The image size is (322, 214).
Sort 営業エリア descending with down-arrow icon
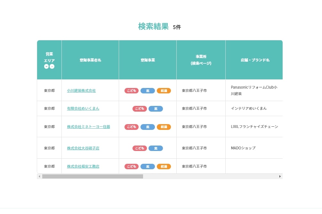point(46,67)
